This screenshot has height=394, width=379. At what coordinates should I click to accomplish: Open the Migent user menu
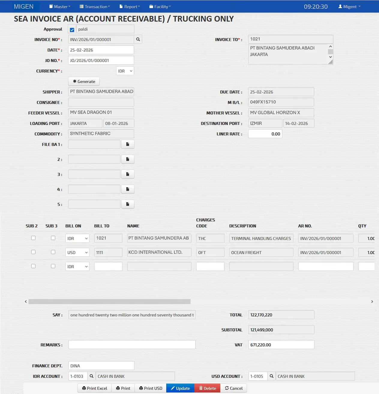coord(349,7)
